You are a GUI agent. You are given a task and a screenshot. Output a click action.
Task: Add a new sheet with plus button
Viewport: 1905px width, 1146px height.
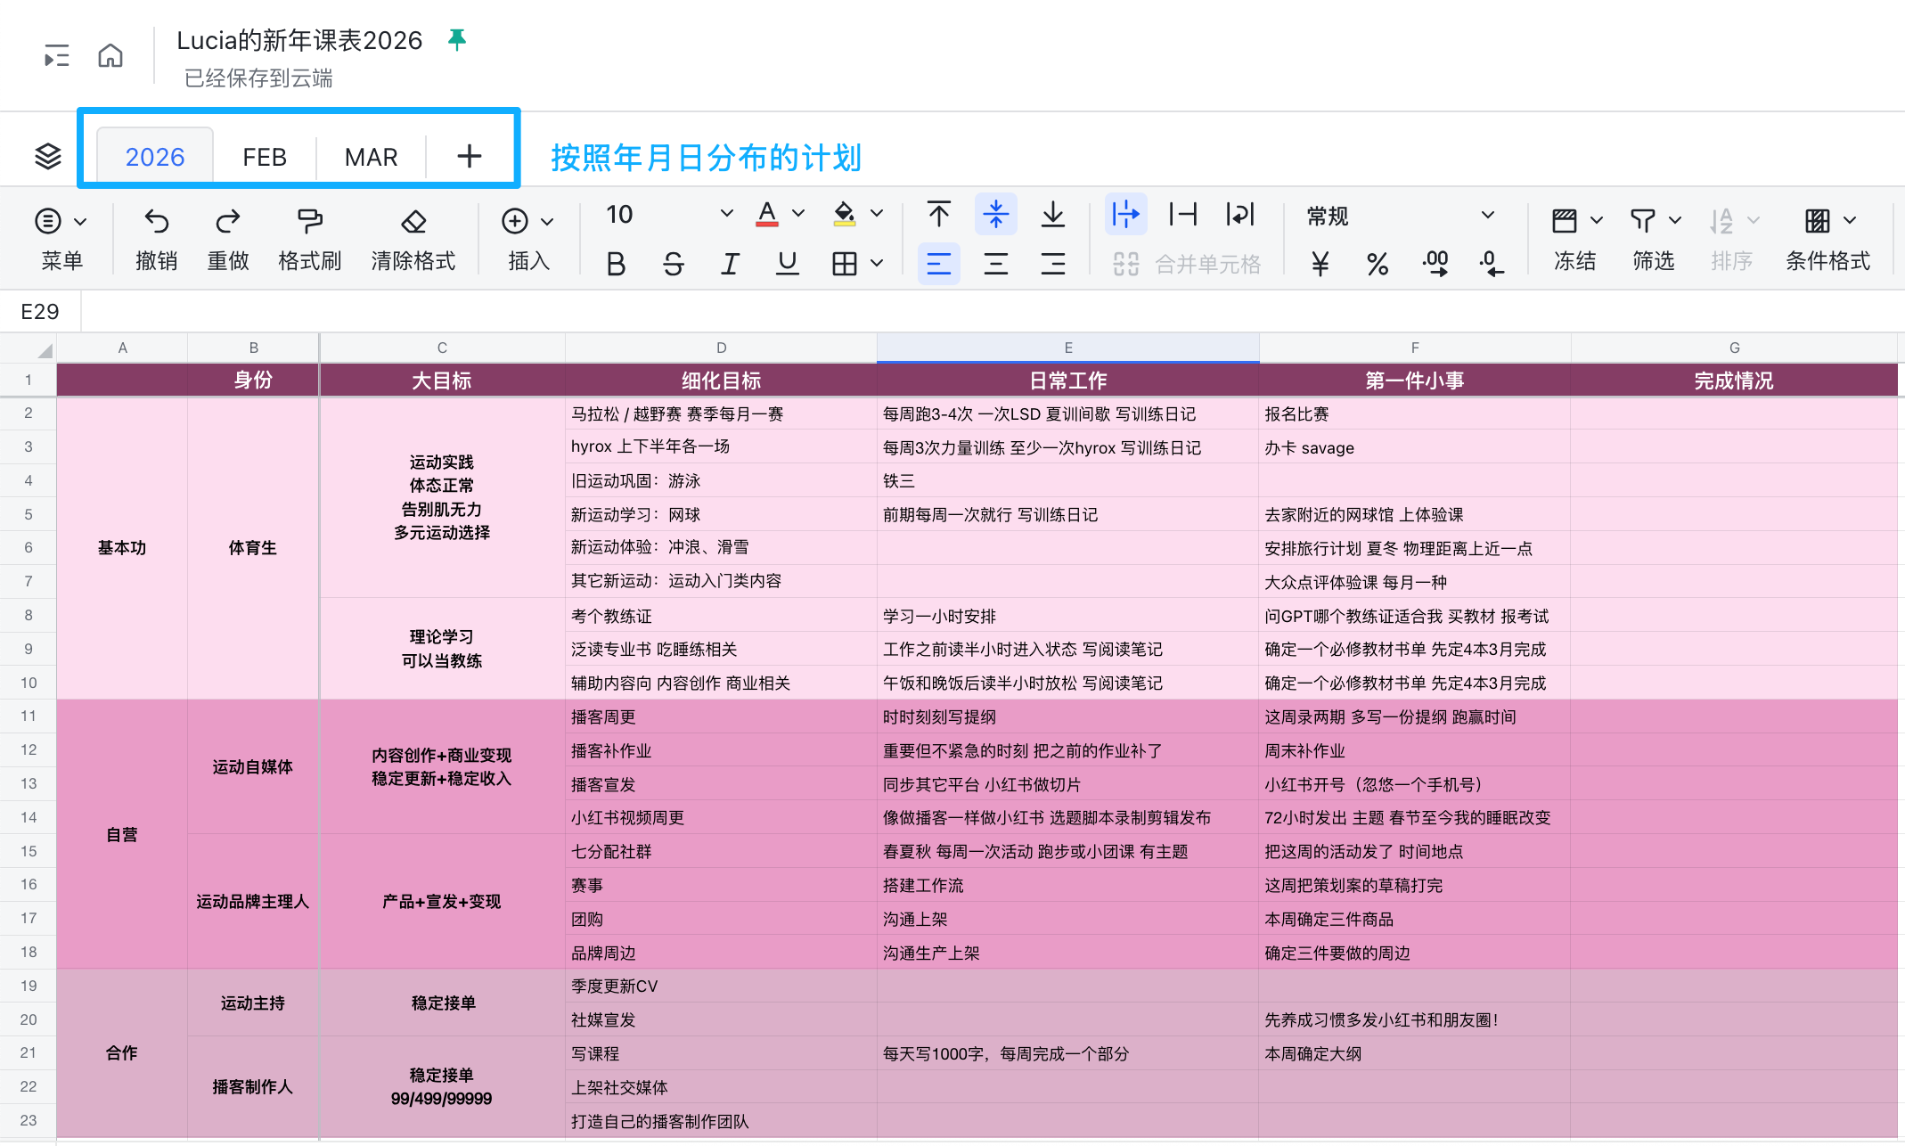coord(470,157)
